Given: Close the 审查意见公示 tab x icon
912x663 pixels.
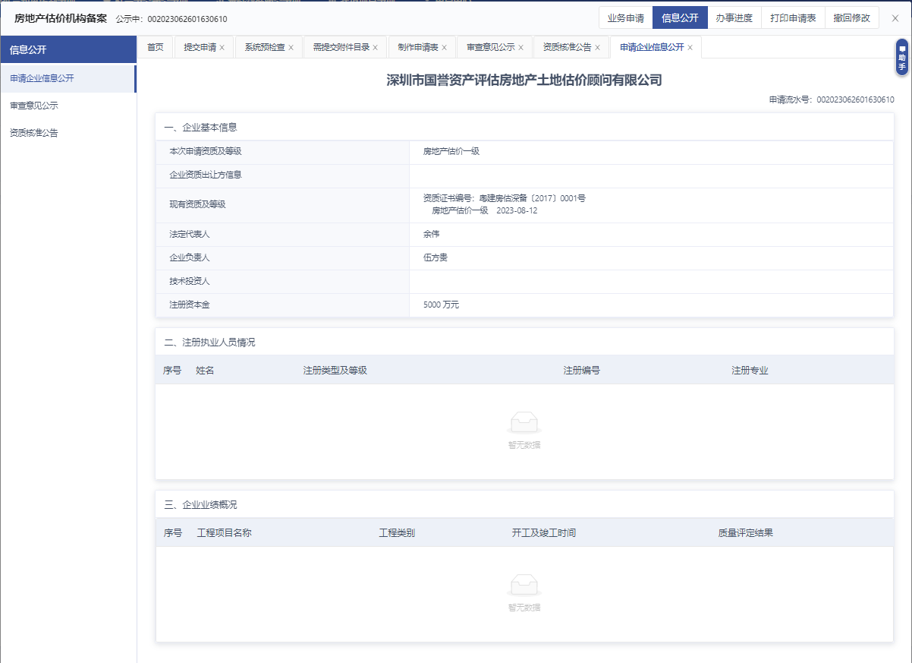Looking at the screenshot, I should 520,48.
